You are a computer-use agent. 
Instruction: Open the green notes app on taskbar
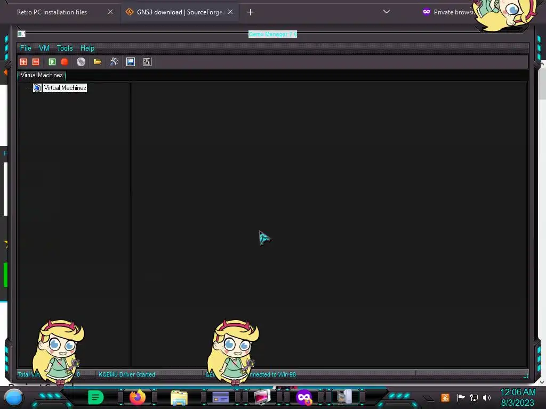coord(96,397)
